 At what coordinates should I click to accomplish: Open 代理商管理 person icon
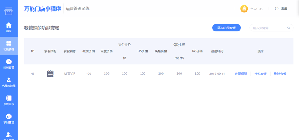(9, 80)
